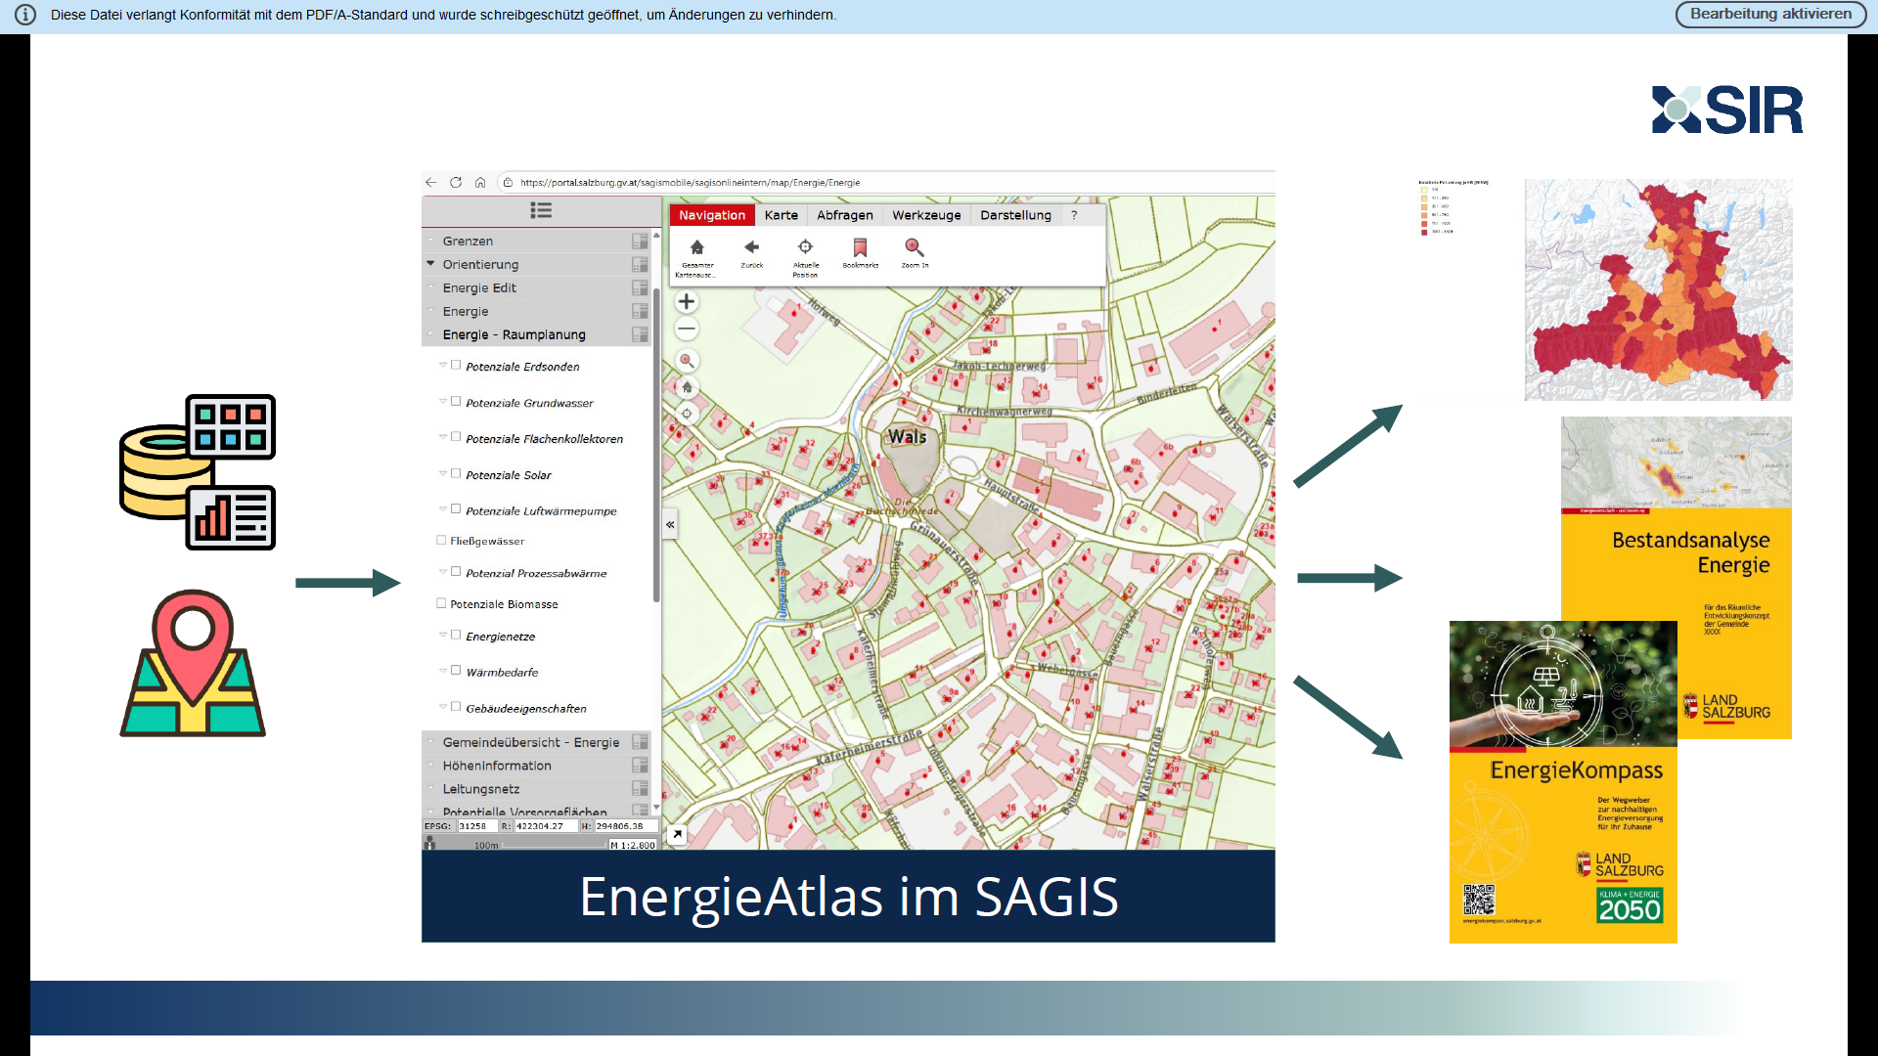Open the Werkzeuge tab

pyautogui.click(x=925, y=215)
